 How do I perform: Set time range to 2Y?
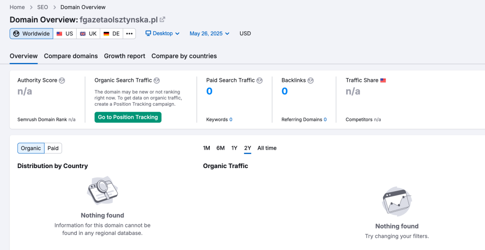click(x=247, y=148)
